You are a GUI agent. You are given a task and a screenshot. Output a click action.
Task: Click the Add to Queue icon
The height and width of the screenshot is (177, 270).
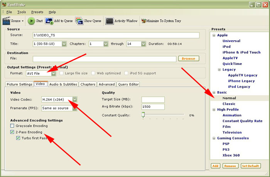pos(50,21)
